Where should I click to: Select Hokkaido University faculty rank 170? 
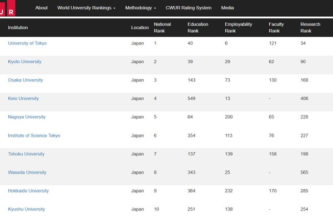tap(273, 191)
